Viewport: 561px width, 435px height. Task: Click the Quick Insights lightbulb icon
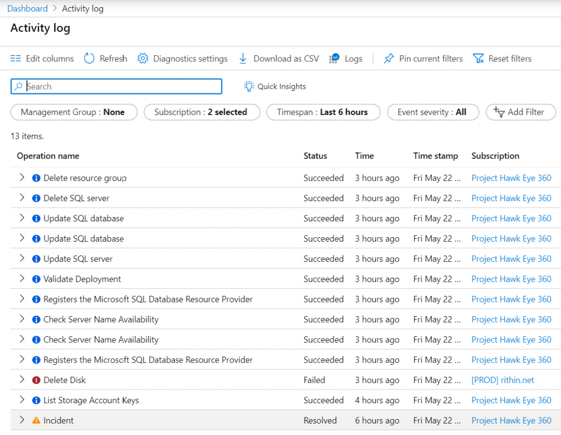tap(249, 87)
